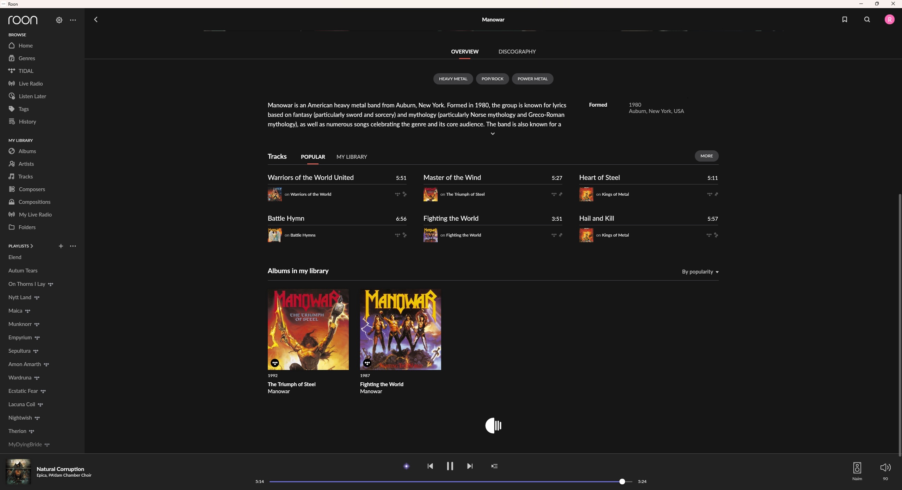Open the play queue icon
The height and width of the screenshot is (490, 902).
tap(494, 466)
